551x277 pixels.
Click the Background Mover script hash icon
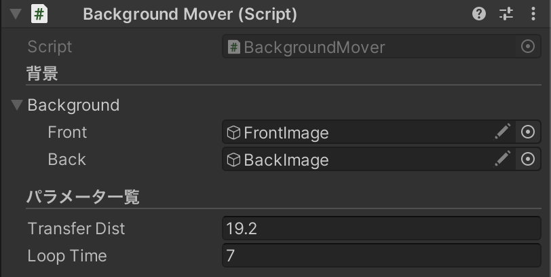click(40, 14)
